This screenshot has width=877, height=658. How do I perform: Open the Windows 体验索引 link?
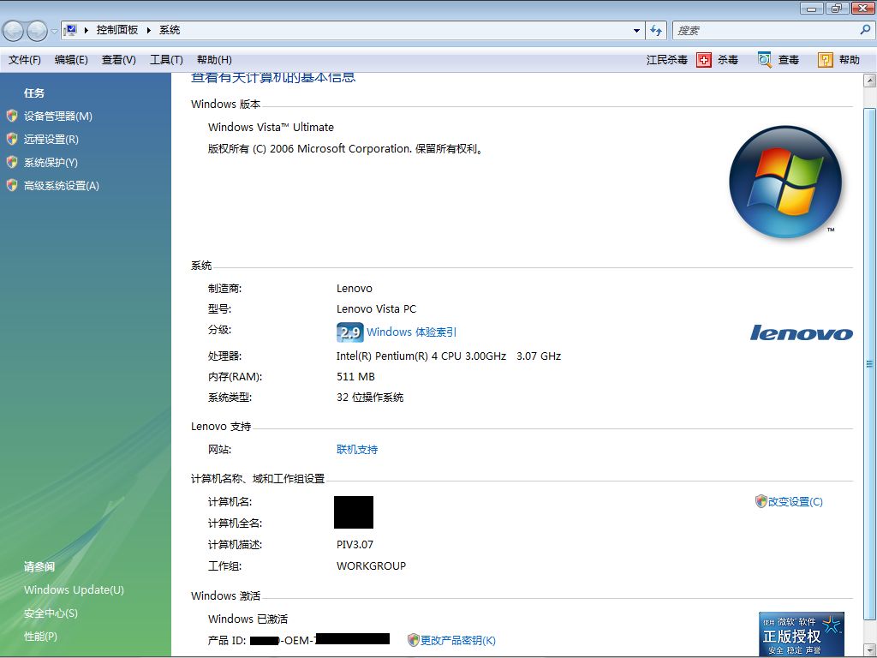pos(412,332)
